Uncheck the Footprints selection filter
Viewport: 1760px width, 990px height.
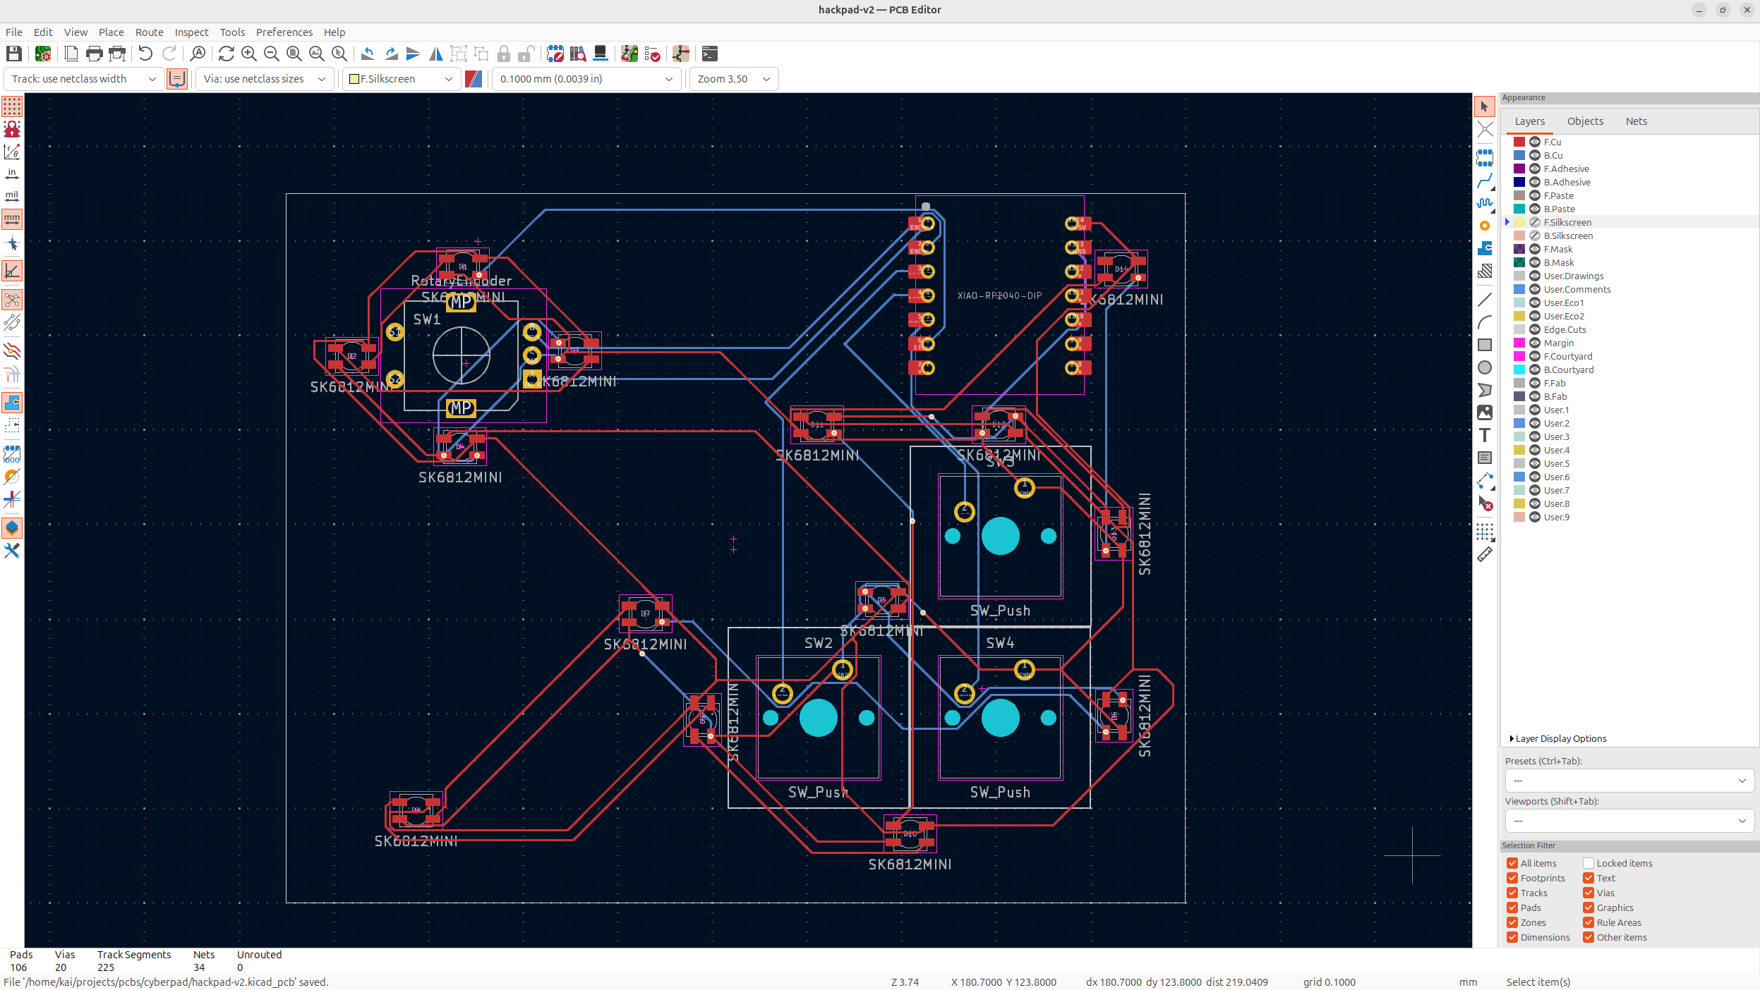[1512, 878]
